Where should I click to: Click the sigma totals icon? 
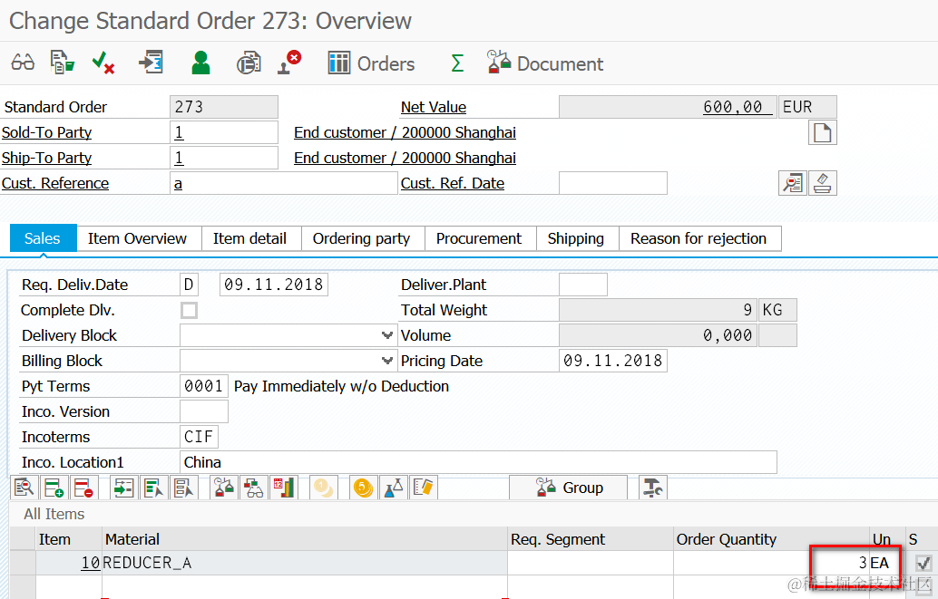tap(457, 63)
